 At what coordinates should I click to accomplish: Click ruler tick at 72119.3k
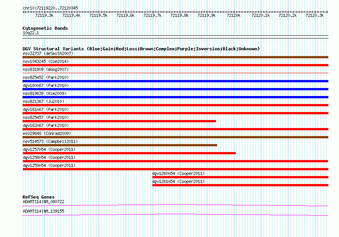[45, 12]
